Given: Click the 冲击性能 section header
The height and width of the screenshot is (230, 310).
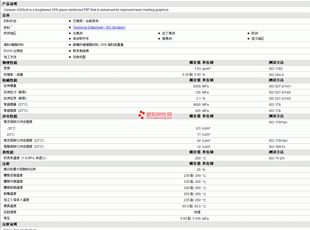Looking at the screenshot, I should click(10, 116).
